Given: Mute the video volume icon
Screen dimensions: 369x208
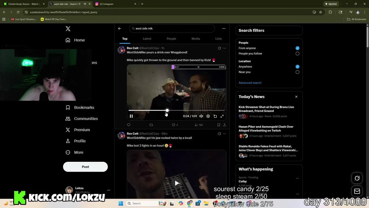Looking at the screenshot, I should click(x=201, y=116).
